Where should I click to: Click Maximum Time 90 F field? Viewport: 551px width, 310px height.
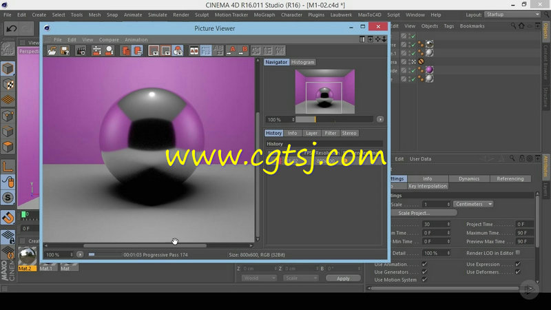click(525, 233)
